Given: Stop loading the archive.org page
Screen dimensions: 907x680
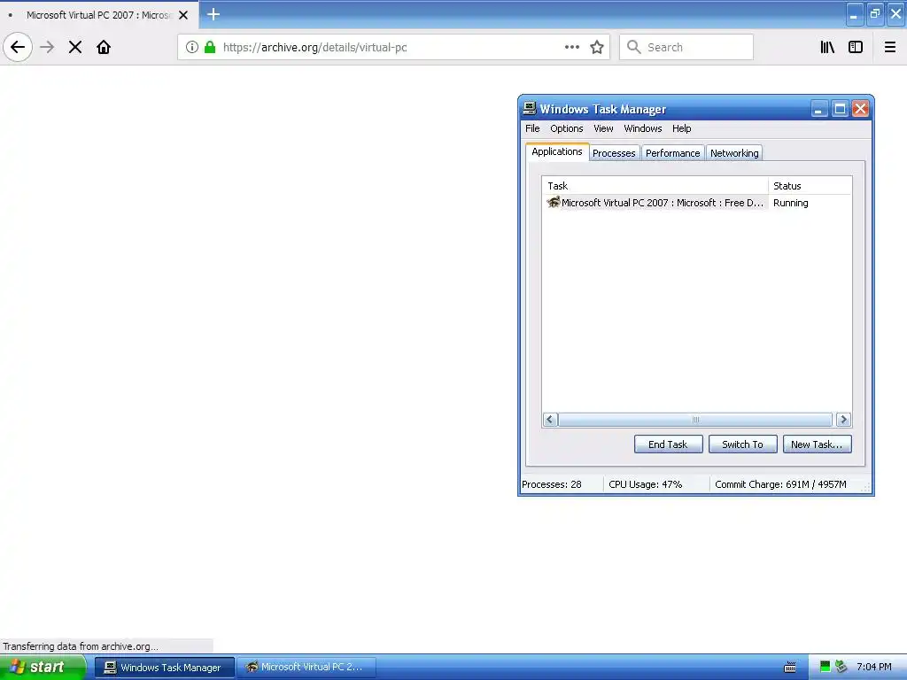Looking at the screenshot, I should [x=75, y=47].
